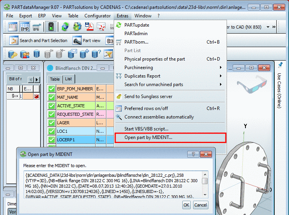The image size is (289, 215).
Task: Choose Connect assemblies automatically
Action: pos(170,117)
